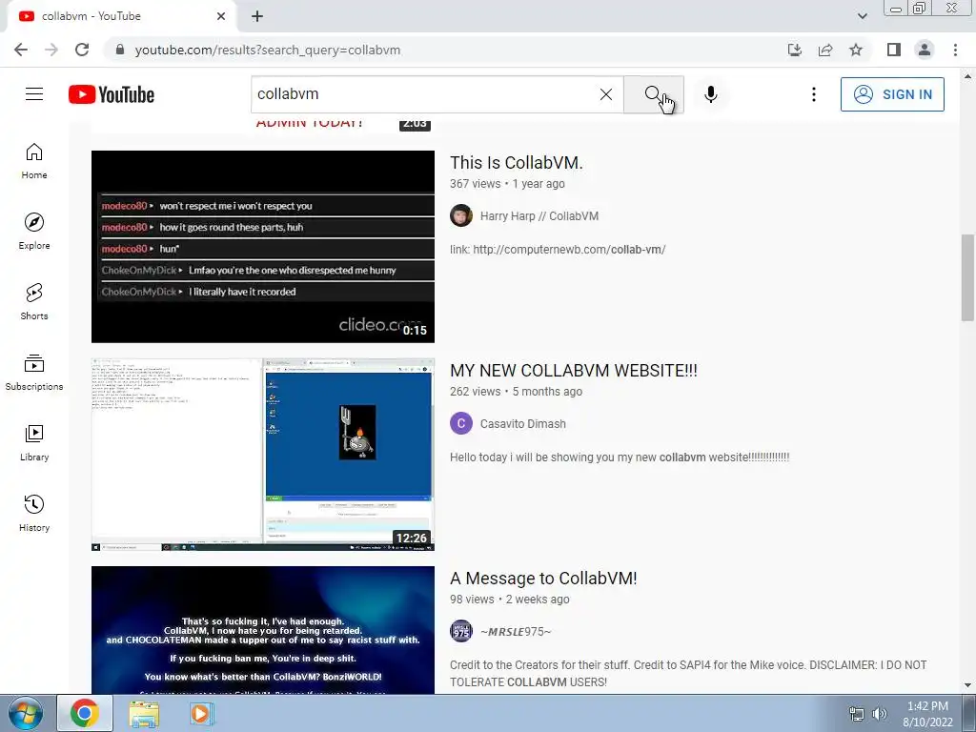Open Shorts in the sidebar
The image size is (976, 732).
[34, 302]
